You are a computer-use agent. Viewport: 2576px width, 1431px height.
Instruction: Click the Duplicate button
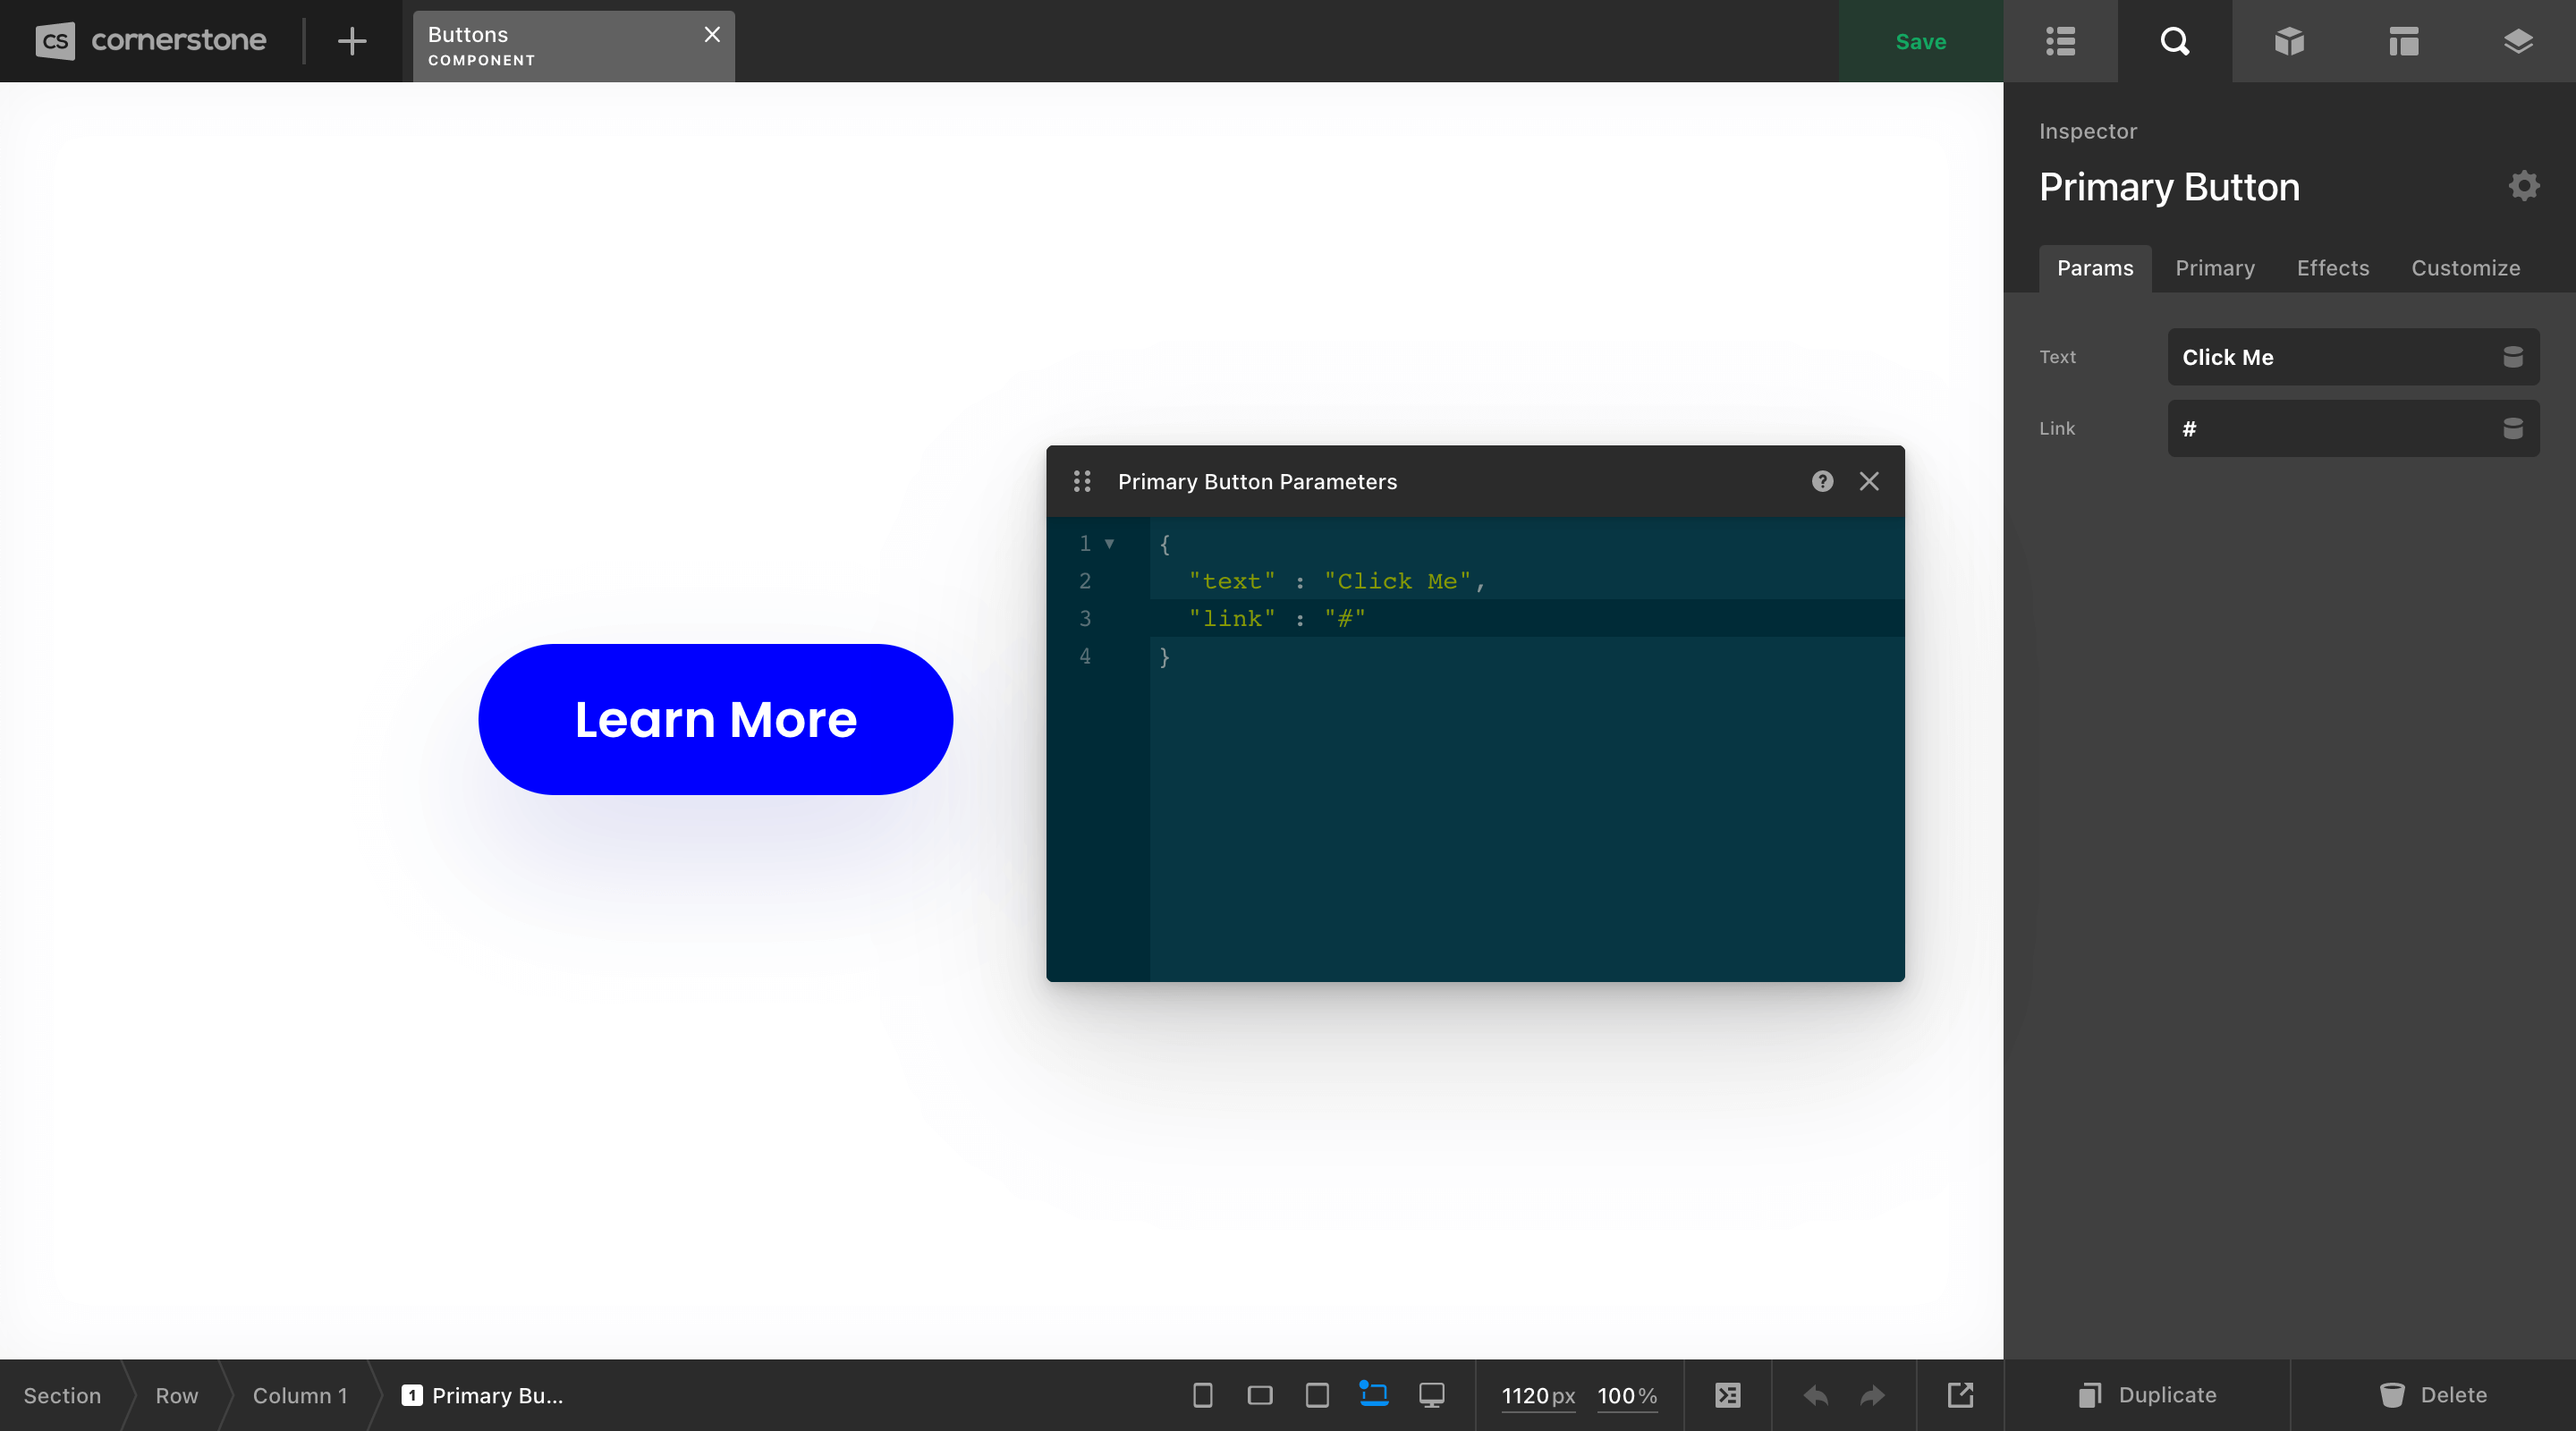pos(2147,1395)
